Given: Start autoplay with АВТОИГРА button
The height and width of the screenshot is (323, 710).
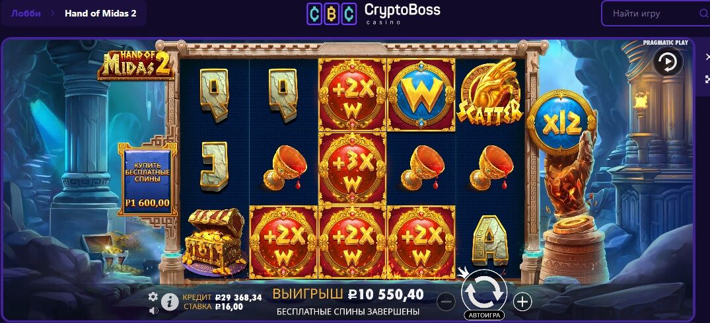Looking at the screenshot, I should pos(484,315).
